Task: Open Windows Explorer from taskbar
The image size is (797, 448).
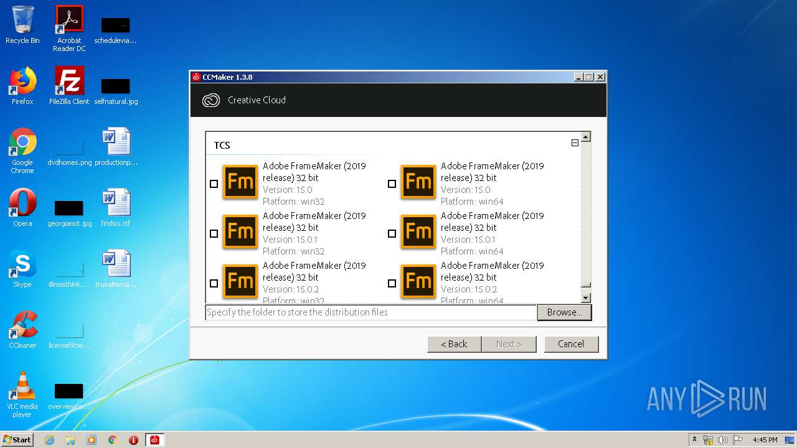Action: [70, 440]
